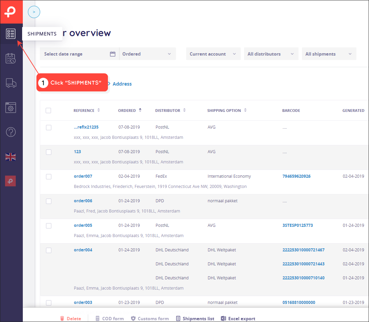The height and width of the screenshot is (322, 369).
Task: Click the Select date range field
Action: [80, 54]
